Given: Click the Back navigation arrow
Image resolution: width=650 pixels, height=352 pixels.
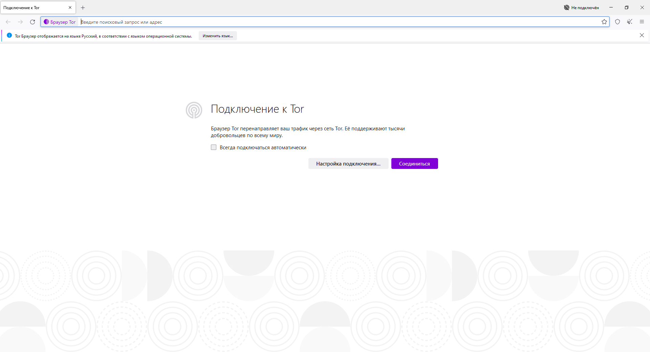Looking at the screenshot, I should (x=8, y=22).
